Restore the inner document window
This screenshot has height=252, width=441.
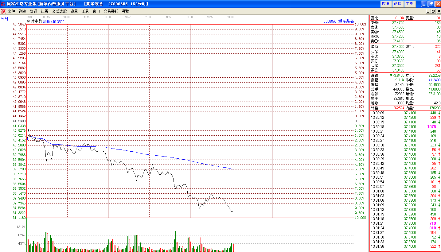(433, 11)
